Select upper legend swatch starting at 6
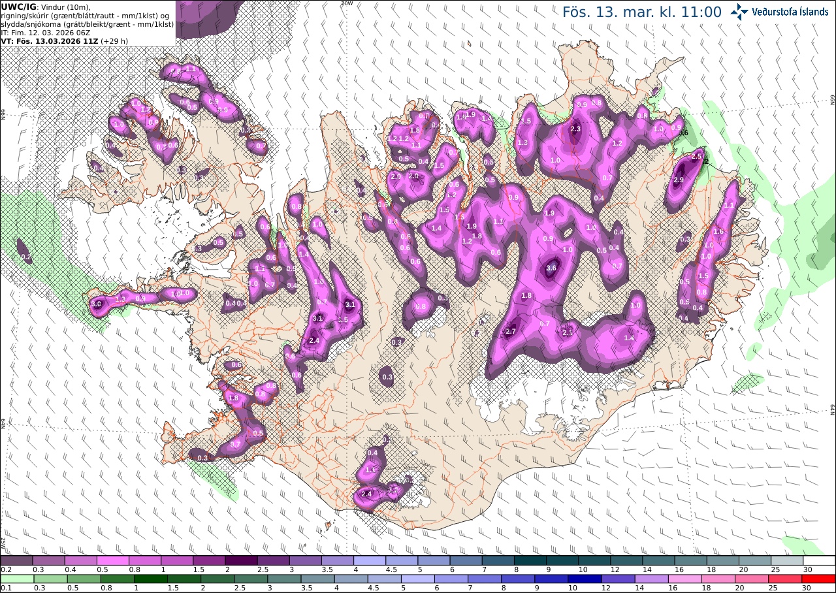Screen dimensions: 836x593 tap(466, 560)
